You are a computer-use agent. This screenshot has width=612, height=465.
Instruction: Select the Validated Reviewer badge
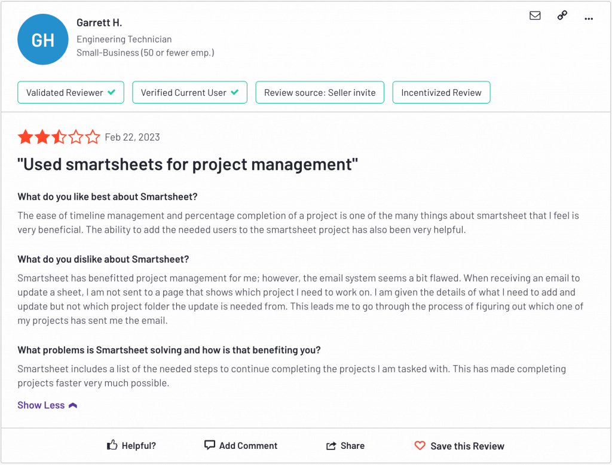(71, 93)
